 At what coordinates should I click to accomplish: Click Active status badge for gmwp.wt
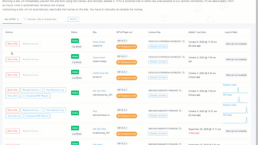point(75,72)
